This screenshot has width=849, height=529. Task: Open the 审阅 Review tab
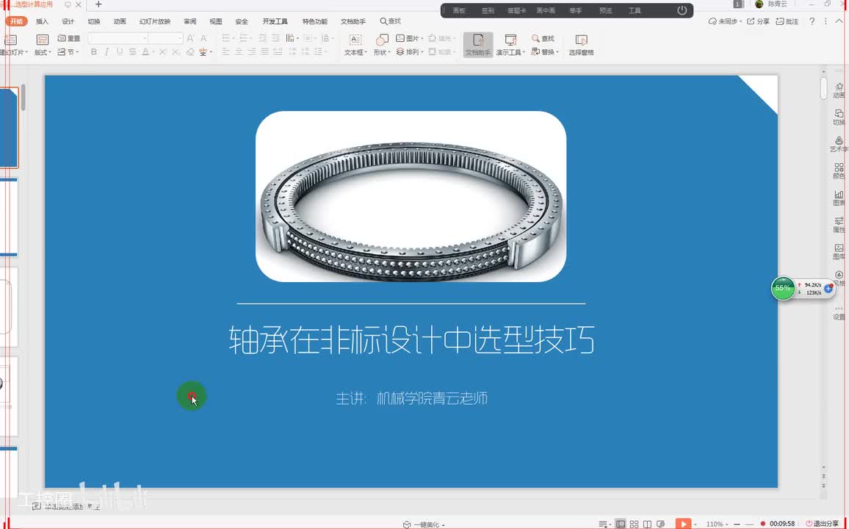coord(189,21)
